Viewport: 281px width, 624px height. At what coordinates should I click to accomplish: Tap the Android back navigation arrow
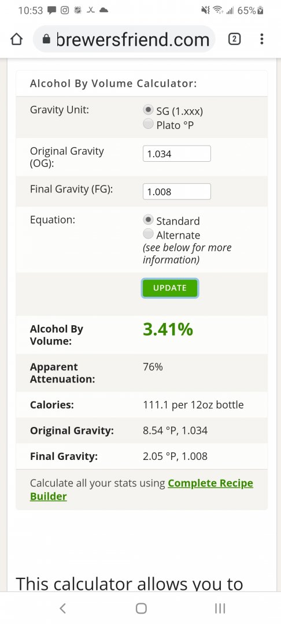(x=62, y=608)
